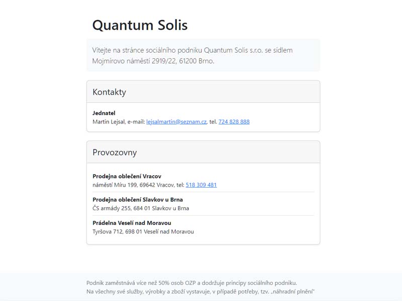Screen dimensions: 402x301
Task: Click the Vracov address náměstí Míru 199
Action: click(115, 185)
